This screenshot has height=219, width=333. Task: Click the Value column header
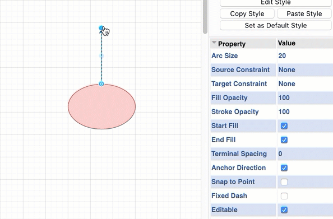286,43
